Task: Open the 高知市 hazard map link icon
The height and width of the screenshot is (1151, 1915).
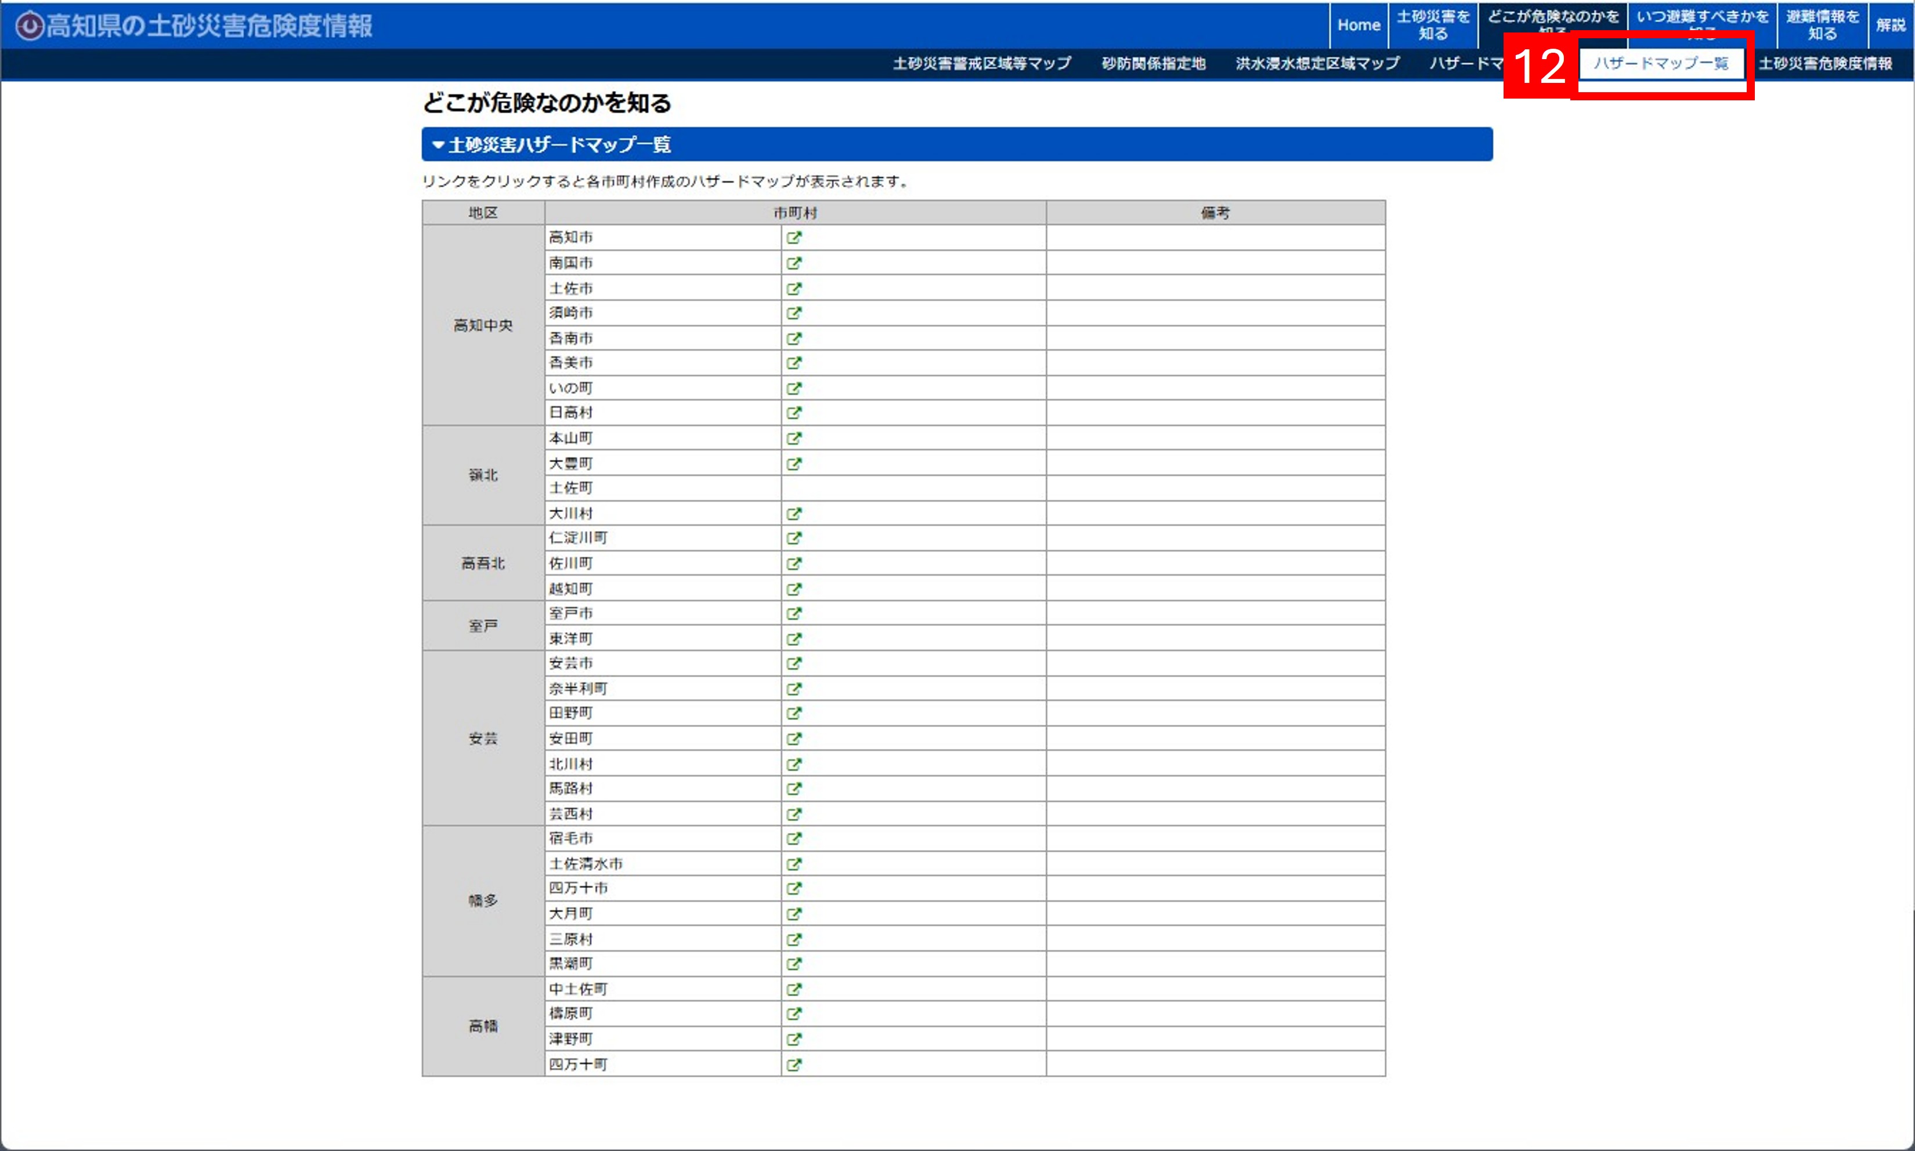Action: tap(793, 238)
